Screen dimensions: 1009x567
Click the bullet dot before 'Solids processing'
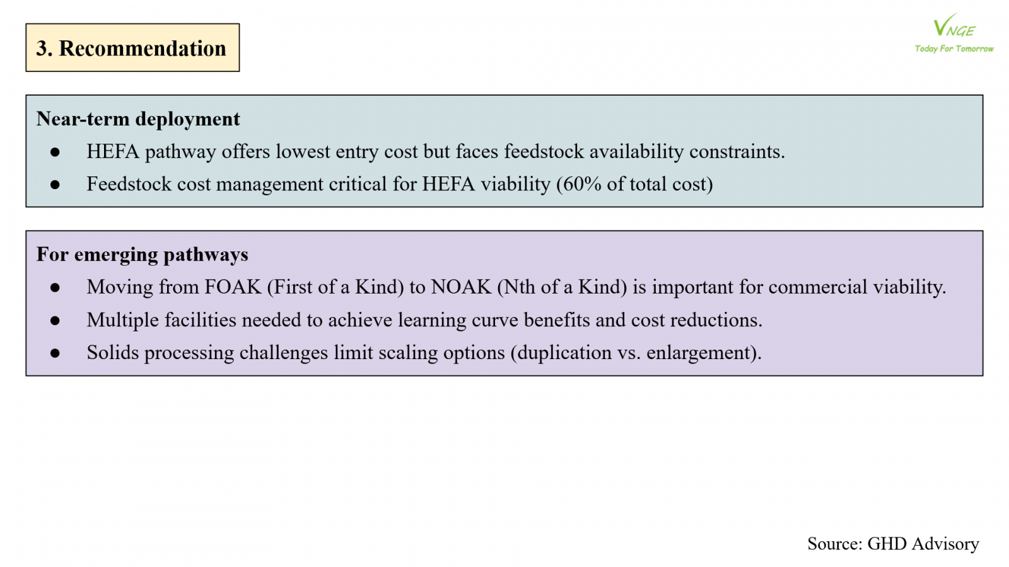(55, 353)
